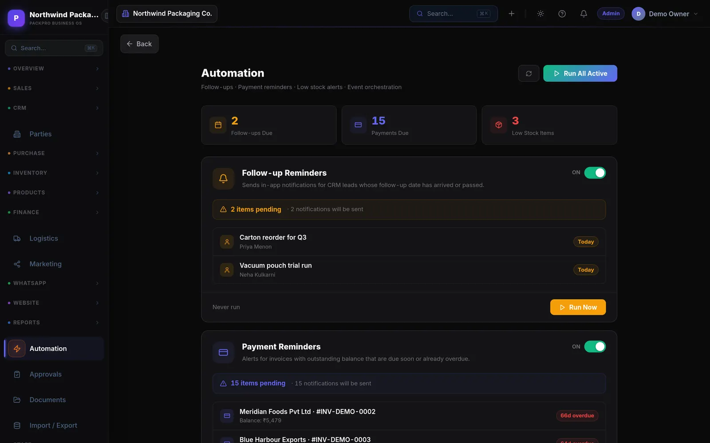Screen dimensions: 710x443
Task: Open Meridian Foods #INV-DEMO-0002 row
Action: [409, 416]
